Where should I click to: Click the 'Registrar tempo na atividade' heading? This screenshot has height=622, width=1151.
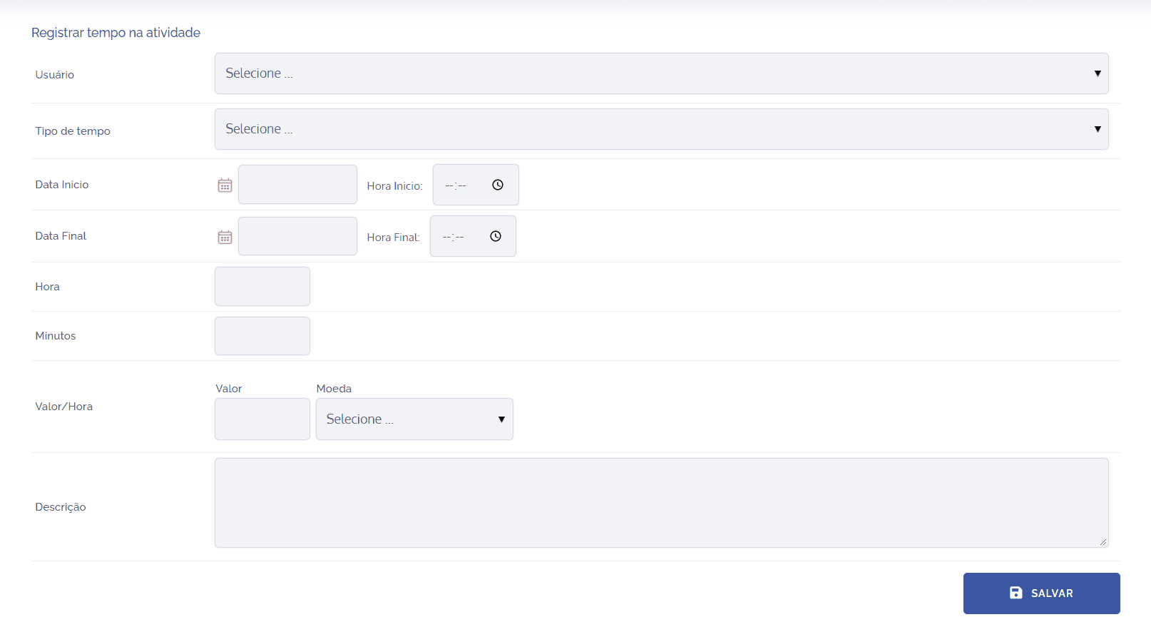(x=116, y=33)
